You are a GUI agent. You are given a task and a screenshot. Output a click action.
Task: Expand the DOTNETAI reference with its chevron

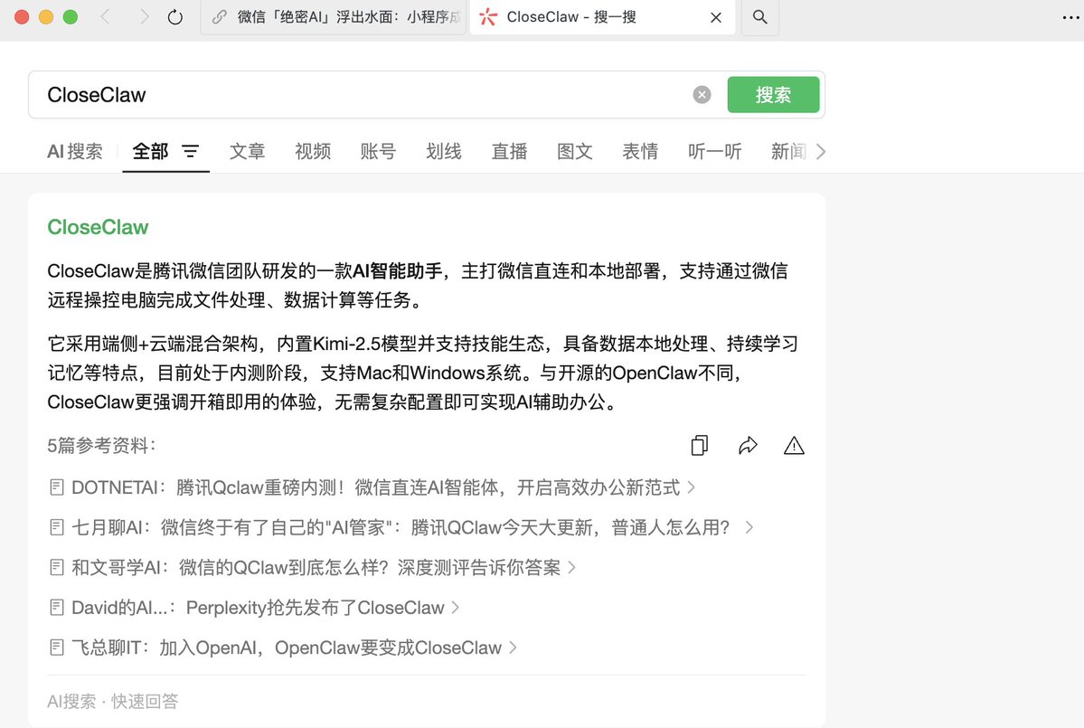(692, 487)
